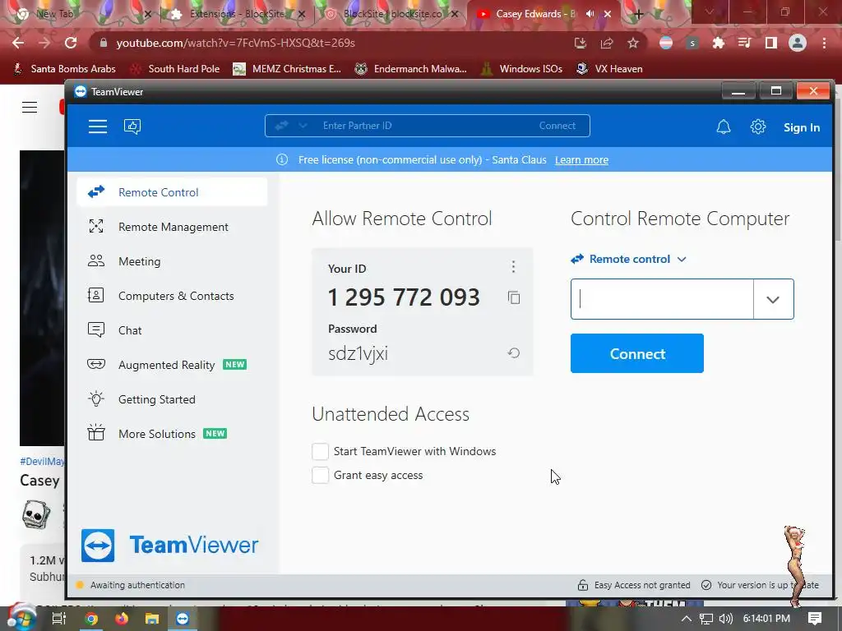Open Firefox from the taskbar
Screen dimensions: 842x631
pyautogui.click(x=122, y=619)
